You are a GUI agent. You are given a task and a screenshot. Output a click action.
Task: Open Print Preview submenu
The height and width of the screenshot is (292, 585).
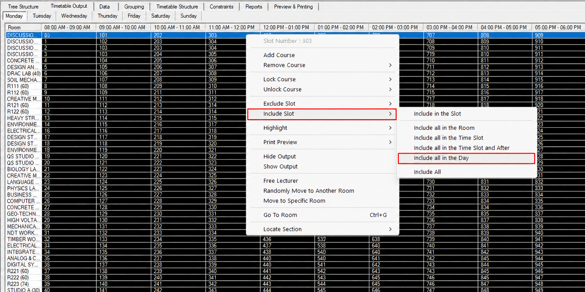pos(323,142)
